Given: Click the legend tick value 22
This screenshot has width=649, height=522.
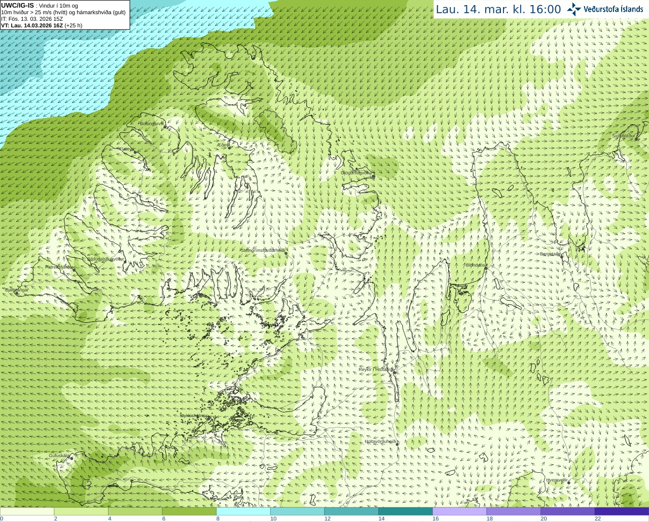Looking at the screenshot, I should click(x=598, y=518).
